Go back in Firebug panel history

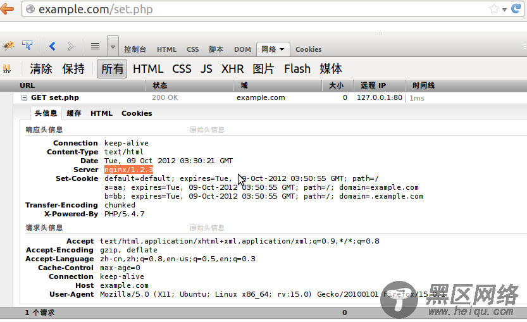(x=52, y=46)
